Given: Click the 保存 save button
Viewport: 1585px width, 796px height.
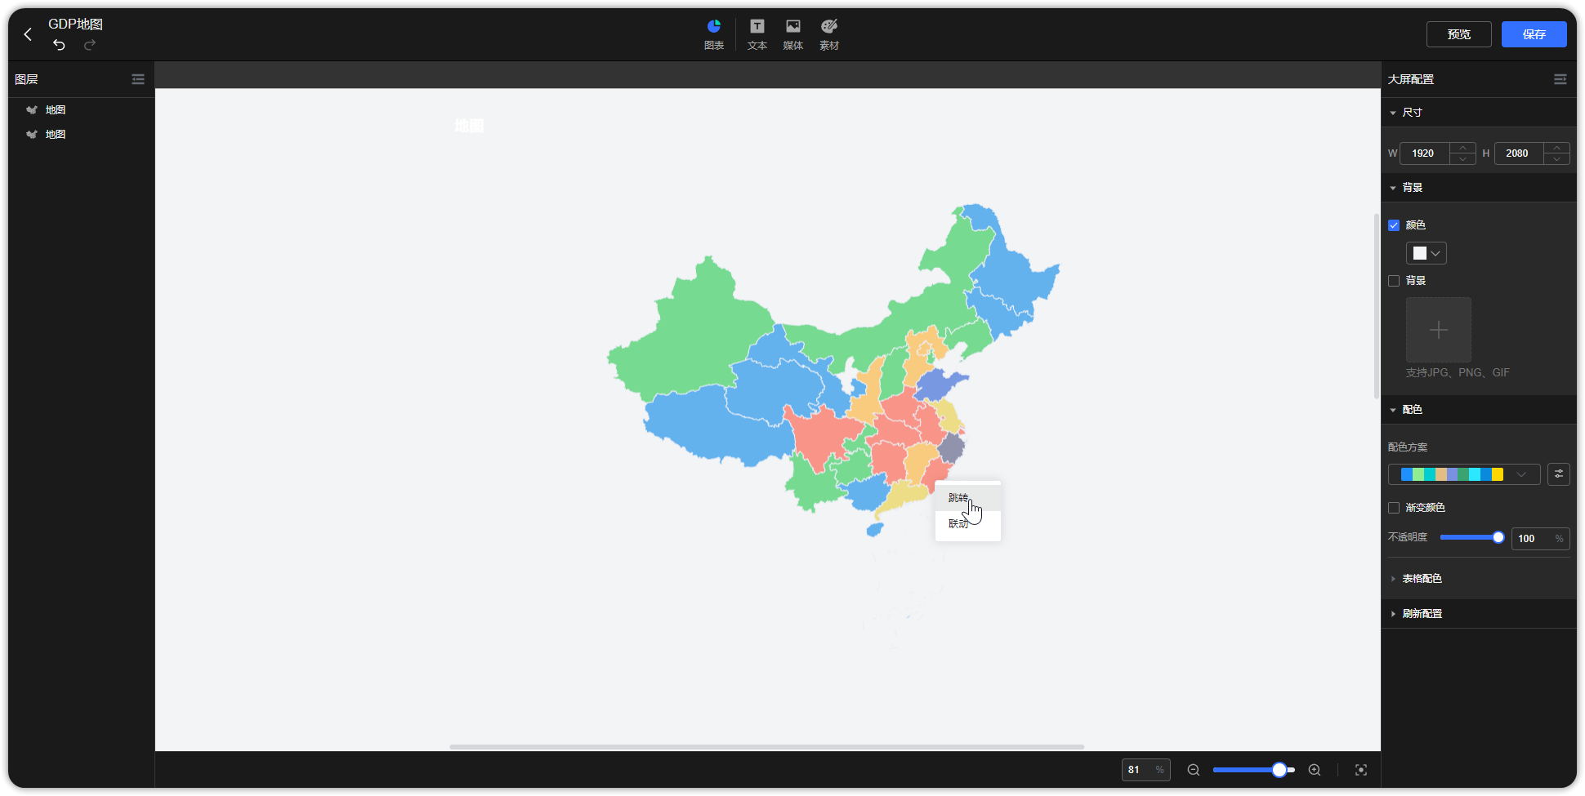Looking at the screenshot, I should click(x=1534, y=34).
